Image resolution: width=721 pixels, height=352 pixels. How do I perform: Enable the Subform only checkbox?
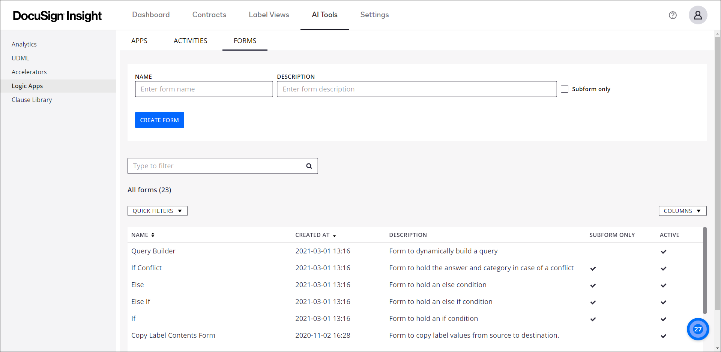pos(565,89)
